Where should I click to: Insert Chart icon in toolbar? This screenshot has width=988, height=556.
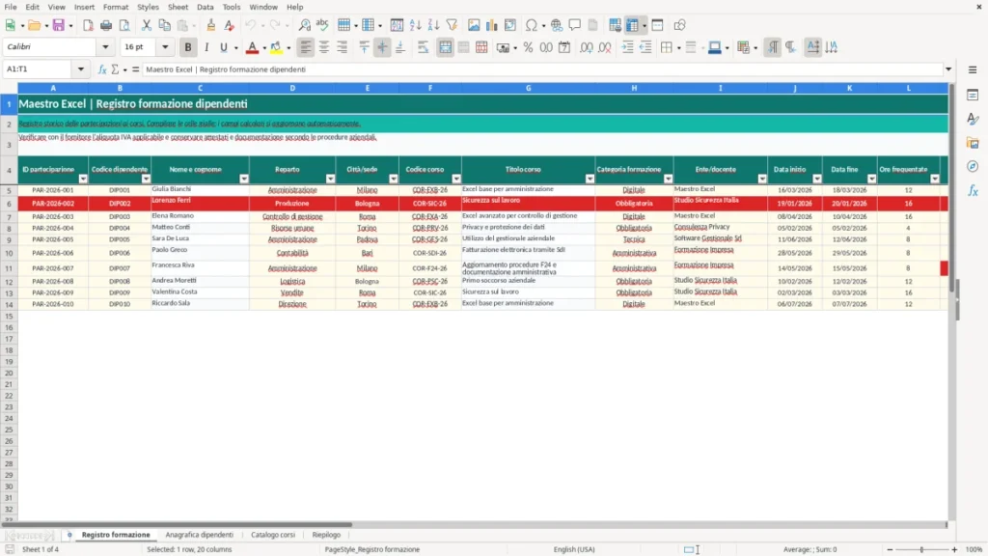point(491,25)
